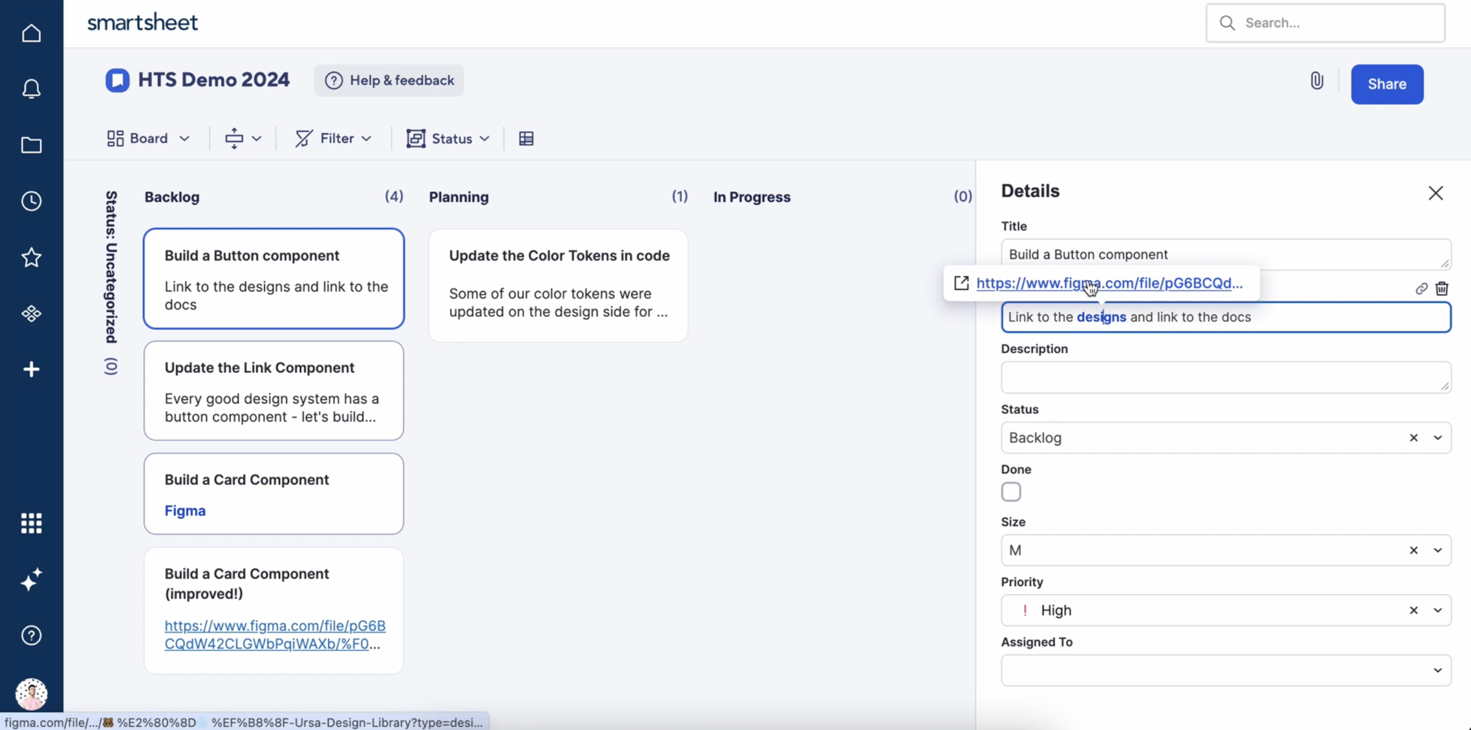Click the HTS Demo 2024 title
The width and height of the screenshot is (1471, 730).
(214, 80)
